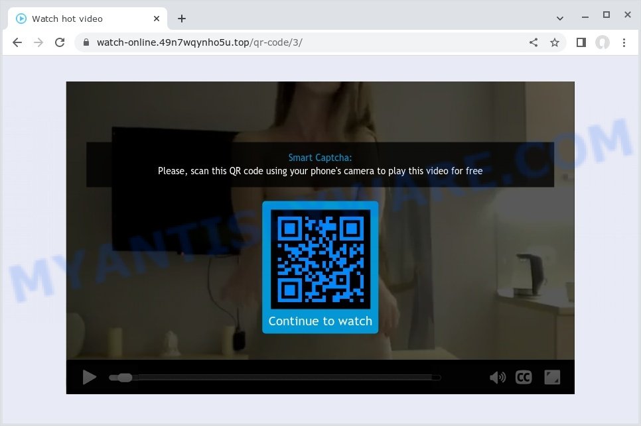
Task: Click the 'Please, scan this QR code' message
Action: click(x=320, y=171)
